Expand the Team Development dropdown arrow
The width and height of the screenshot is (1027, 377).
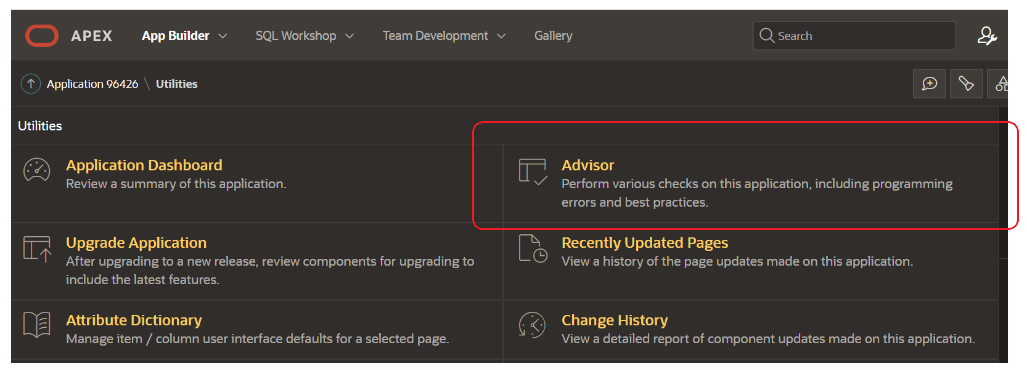pyautogui.click(x=501, y=36)
